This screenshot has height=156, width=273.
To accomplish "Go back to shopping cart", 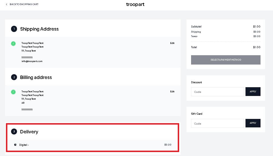I will [24, 4].
